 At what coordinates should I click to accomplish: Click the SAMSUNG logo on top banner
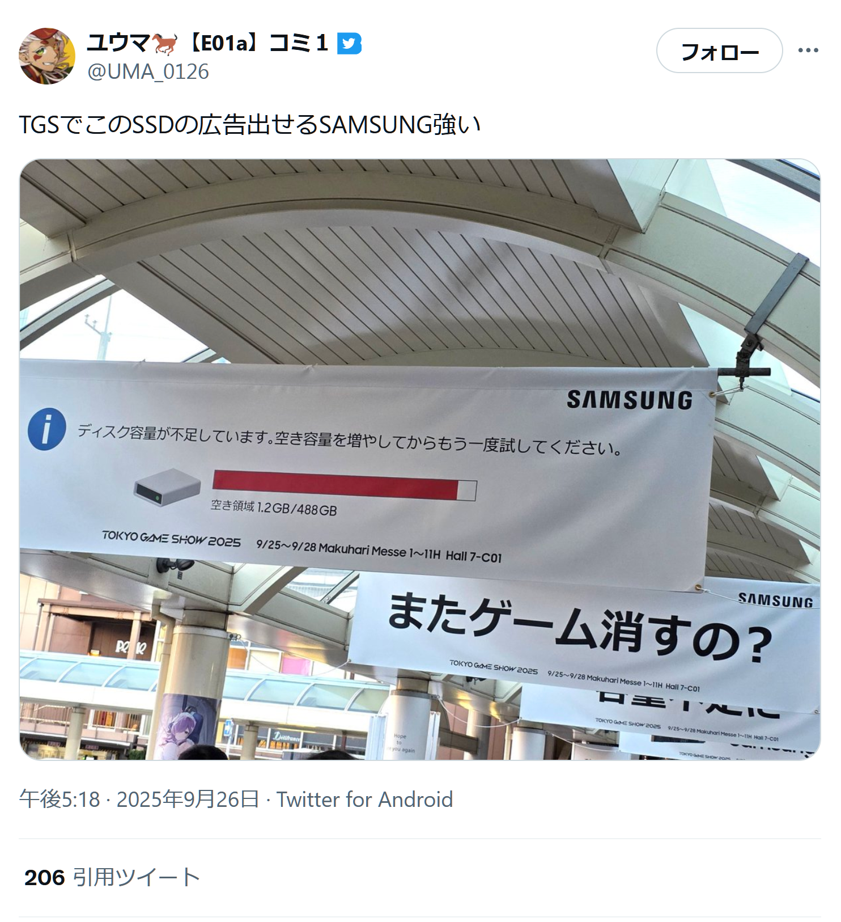(x=630, y=400)
